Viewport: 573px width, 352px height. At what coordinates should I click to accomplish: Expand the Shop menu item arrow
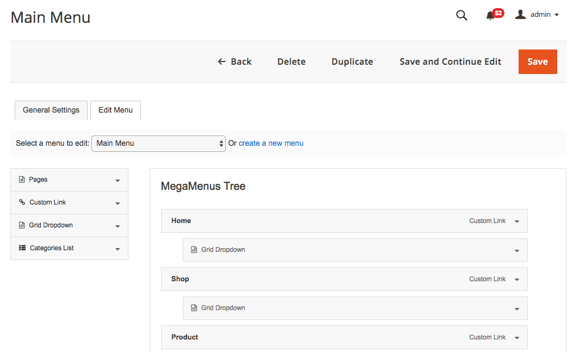[x=516, y=280]
